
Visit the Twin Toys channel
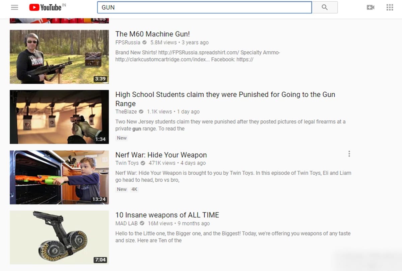pyautogui.click(x=127, y=163)
